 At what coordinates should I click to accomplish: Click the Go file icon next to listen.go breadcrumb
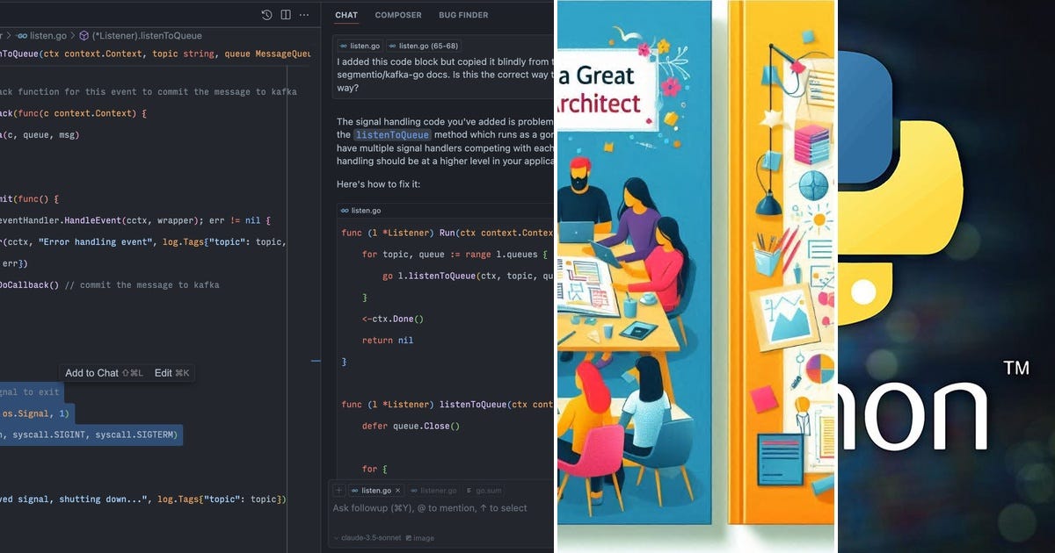coord(22,35)
